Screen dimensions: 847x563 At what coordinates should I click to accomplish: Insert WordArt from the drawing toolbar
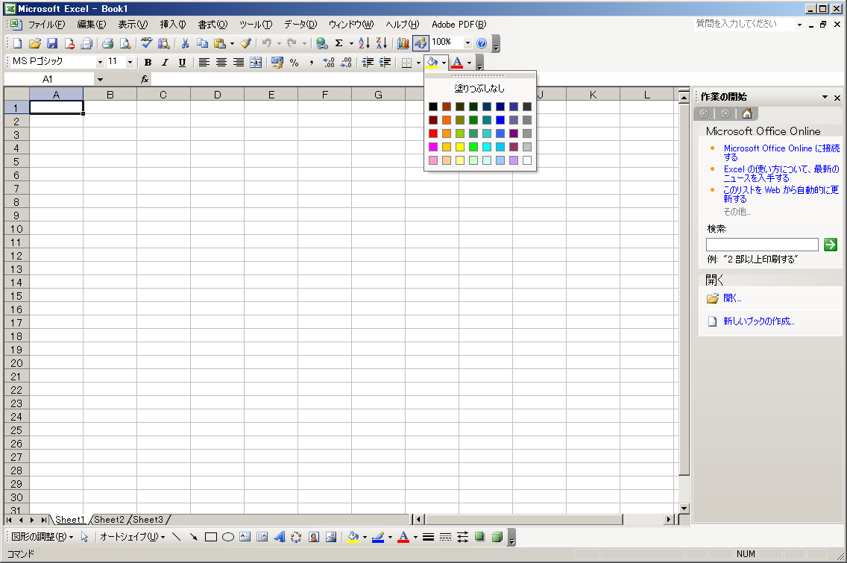pos(280,537)
